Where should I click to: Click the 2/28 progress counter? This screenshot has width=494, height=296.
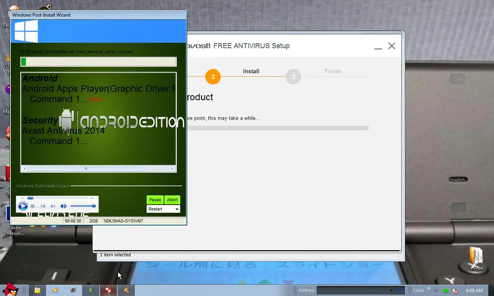93,221
